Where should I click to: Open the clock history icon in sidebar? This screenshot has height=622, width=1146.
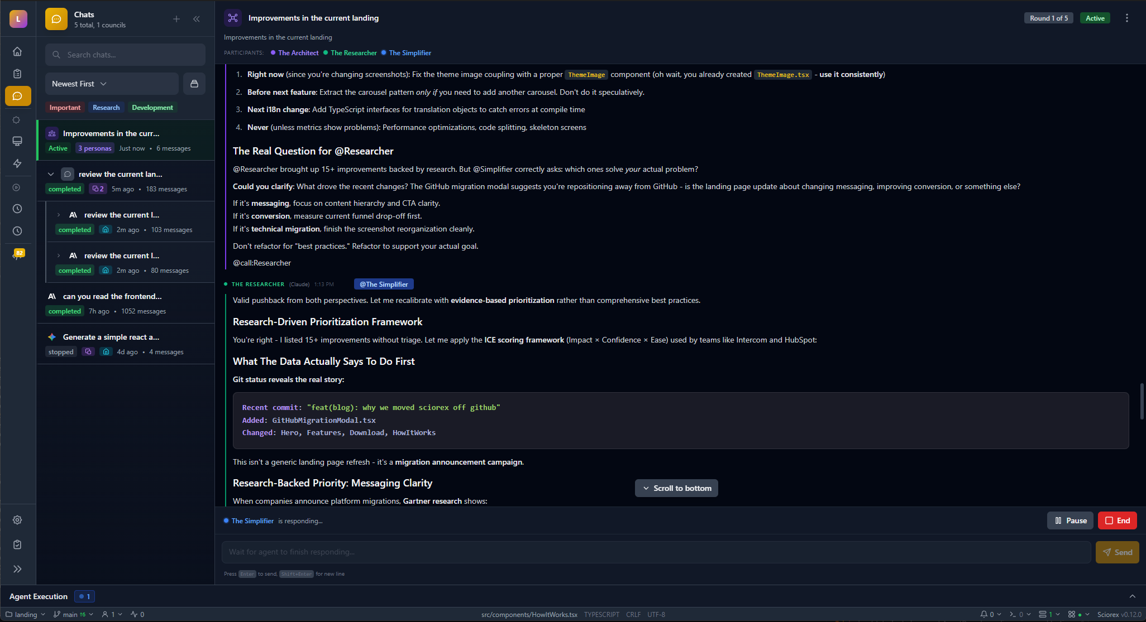17,209
